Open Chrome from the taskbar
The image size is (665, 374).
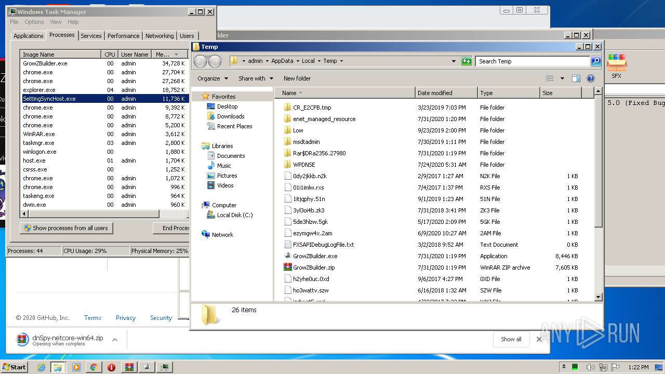point(94,367)
